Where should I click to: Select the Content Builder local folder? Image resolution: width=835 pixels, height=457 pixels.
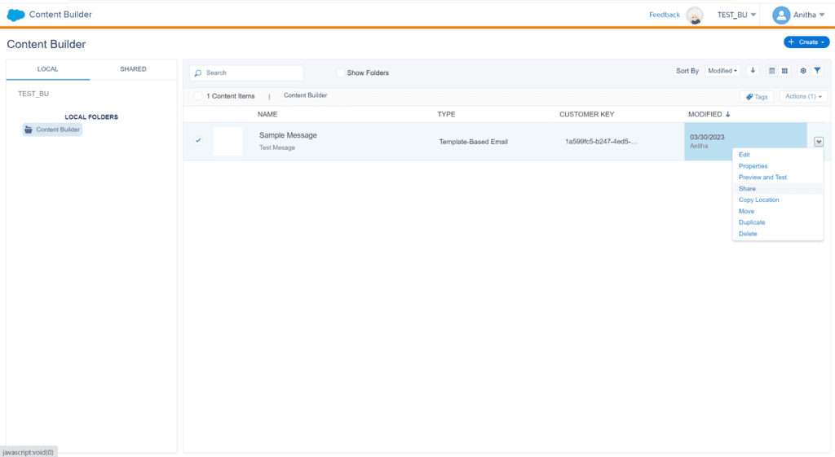pyautogui.click(x=53, y=130)
